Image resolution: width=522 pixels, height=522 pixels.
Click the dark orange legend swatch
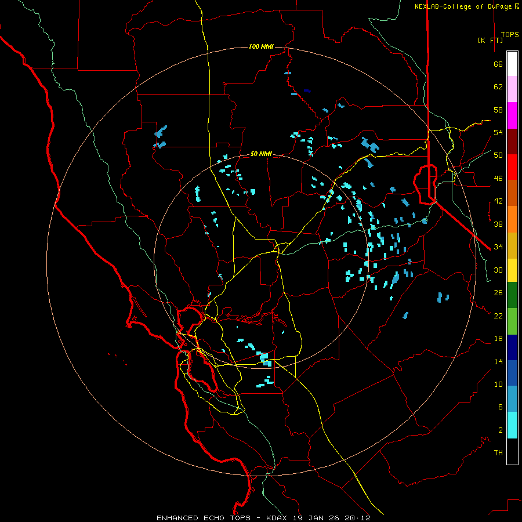tap(512, 193)
